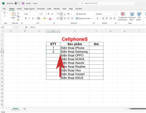Viewport: 146px width, 113px height.
Task: Toggle Bold formatting
Action: pos(26,18)
